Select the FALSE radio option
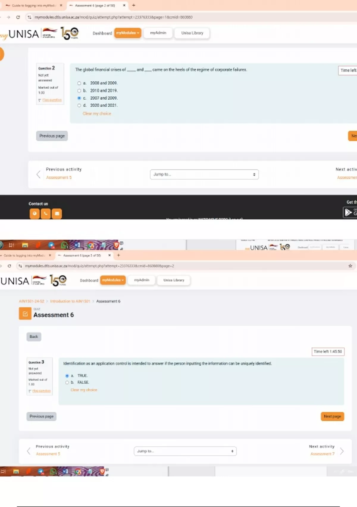Screen dimensions: 357x507 click(67, 382)
